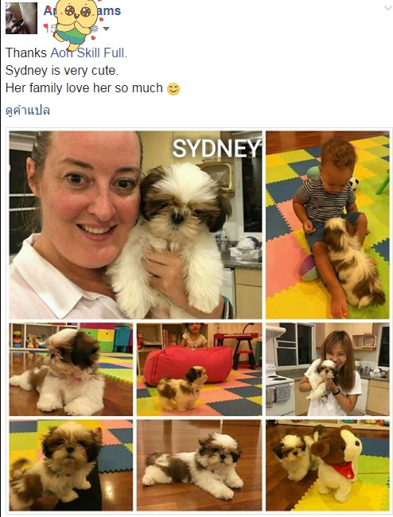Expand the audience privacy selector arrow
Screen dimensions: 393x517
[106, 29]
